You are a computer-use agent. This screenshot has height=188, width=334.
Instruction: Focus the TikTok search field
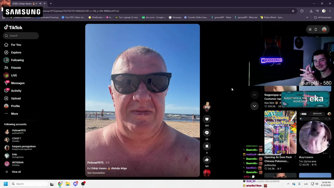coord(21,36)
